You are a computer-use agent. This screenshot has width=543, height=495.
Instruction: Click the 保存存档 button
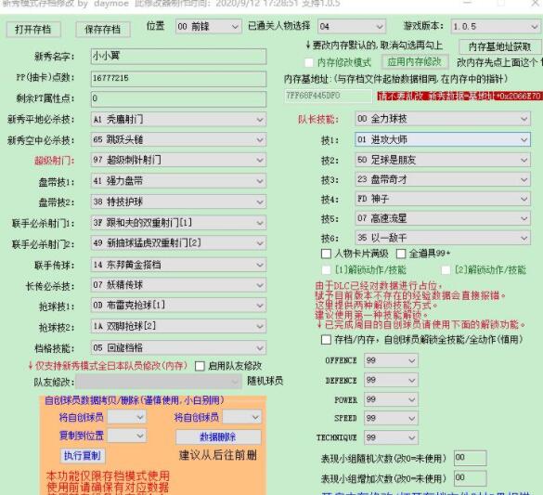click(103, 29)
